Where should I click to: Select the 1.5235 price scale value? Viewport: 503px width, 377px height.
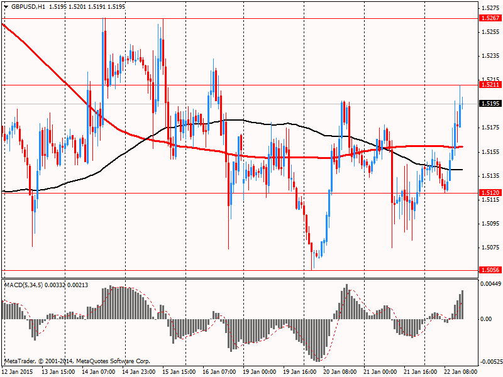click(x=491, y=56)
